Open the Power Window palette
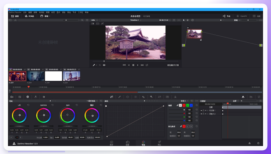The image size is (271, 154). pyautogui.click(x=128, y=97)
